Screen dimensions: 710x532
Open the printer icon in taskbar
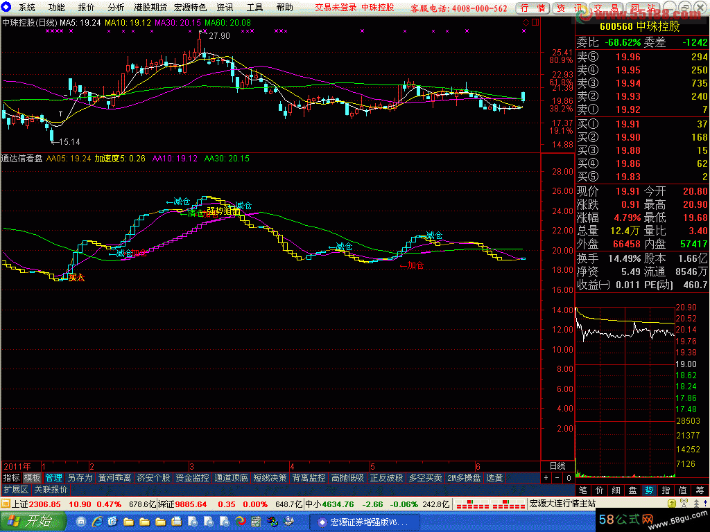pos(177,522)
